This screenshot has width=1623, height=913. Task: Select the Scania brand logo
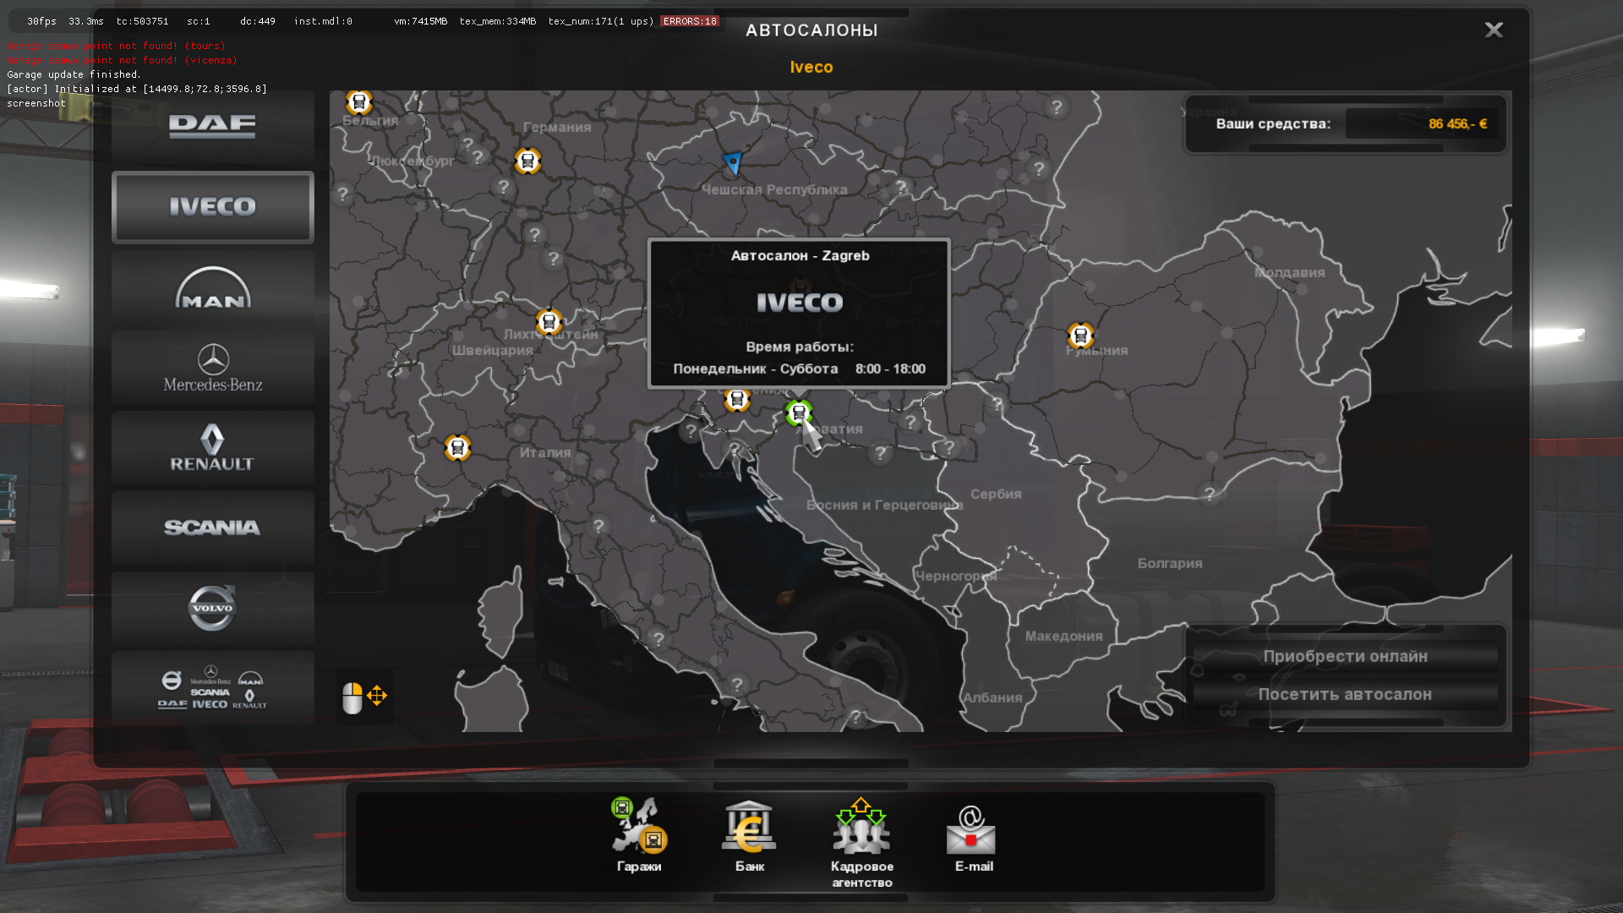(x=212, y=528)
